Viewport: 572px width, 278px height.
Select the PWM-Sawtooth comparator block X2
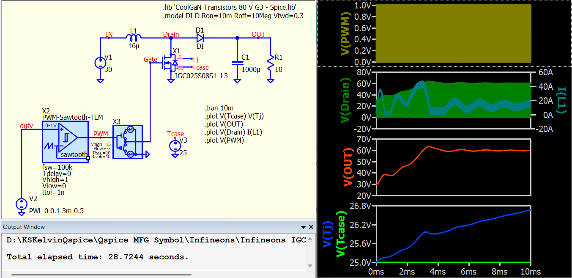[x=65, y=141]
